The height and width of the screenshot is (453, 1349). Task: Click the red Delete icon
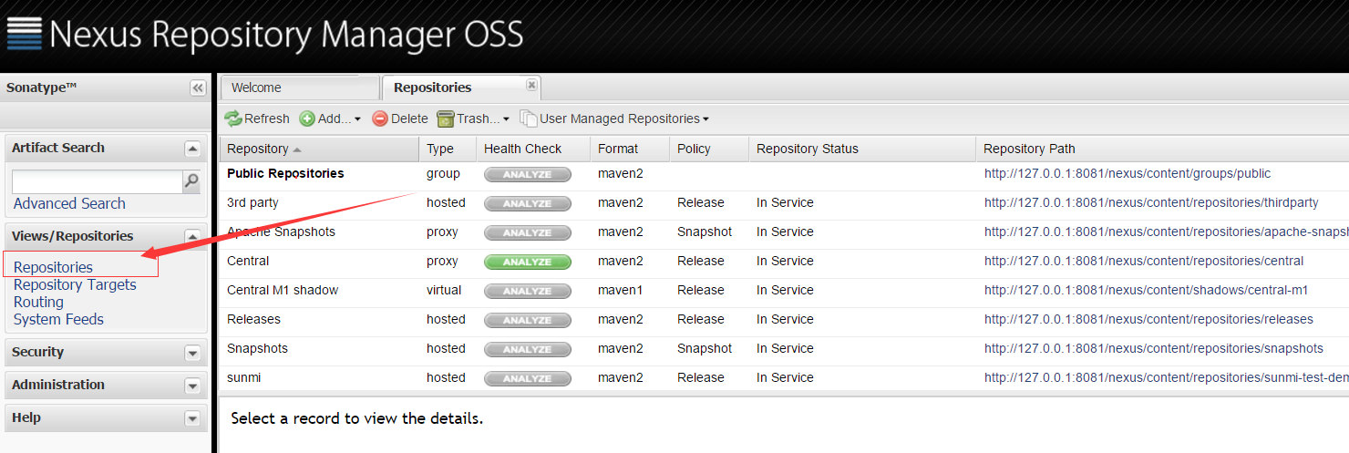point(380,118)
